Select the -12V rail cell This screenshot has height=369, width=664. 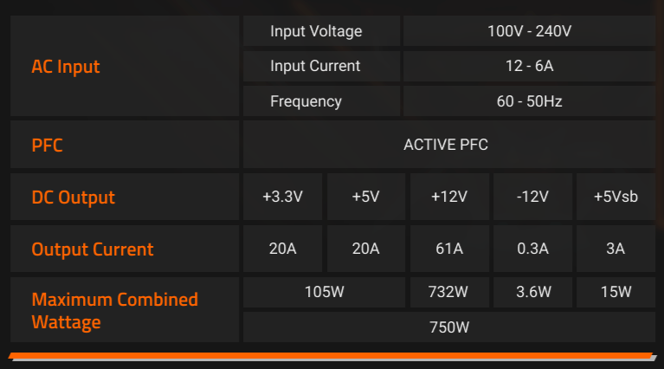click(532, 197)
